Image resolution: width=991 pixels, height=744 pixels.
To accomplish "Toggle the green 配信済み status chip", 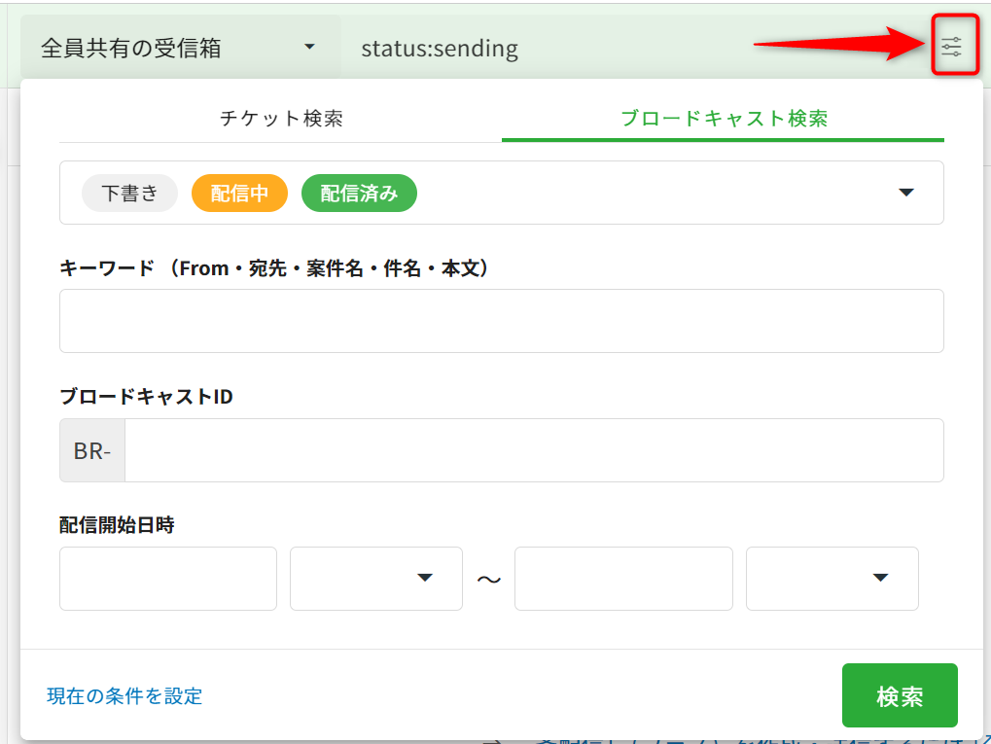I will (359, 194).
